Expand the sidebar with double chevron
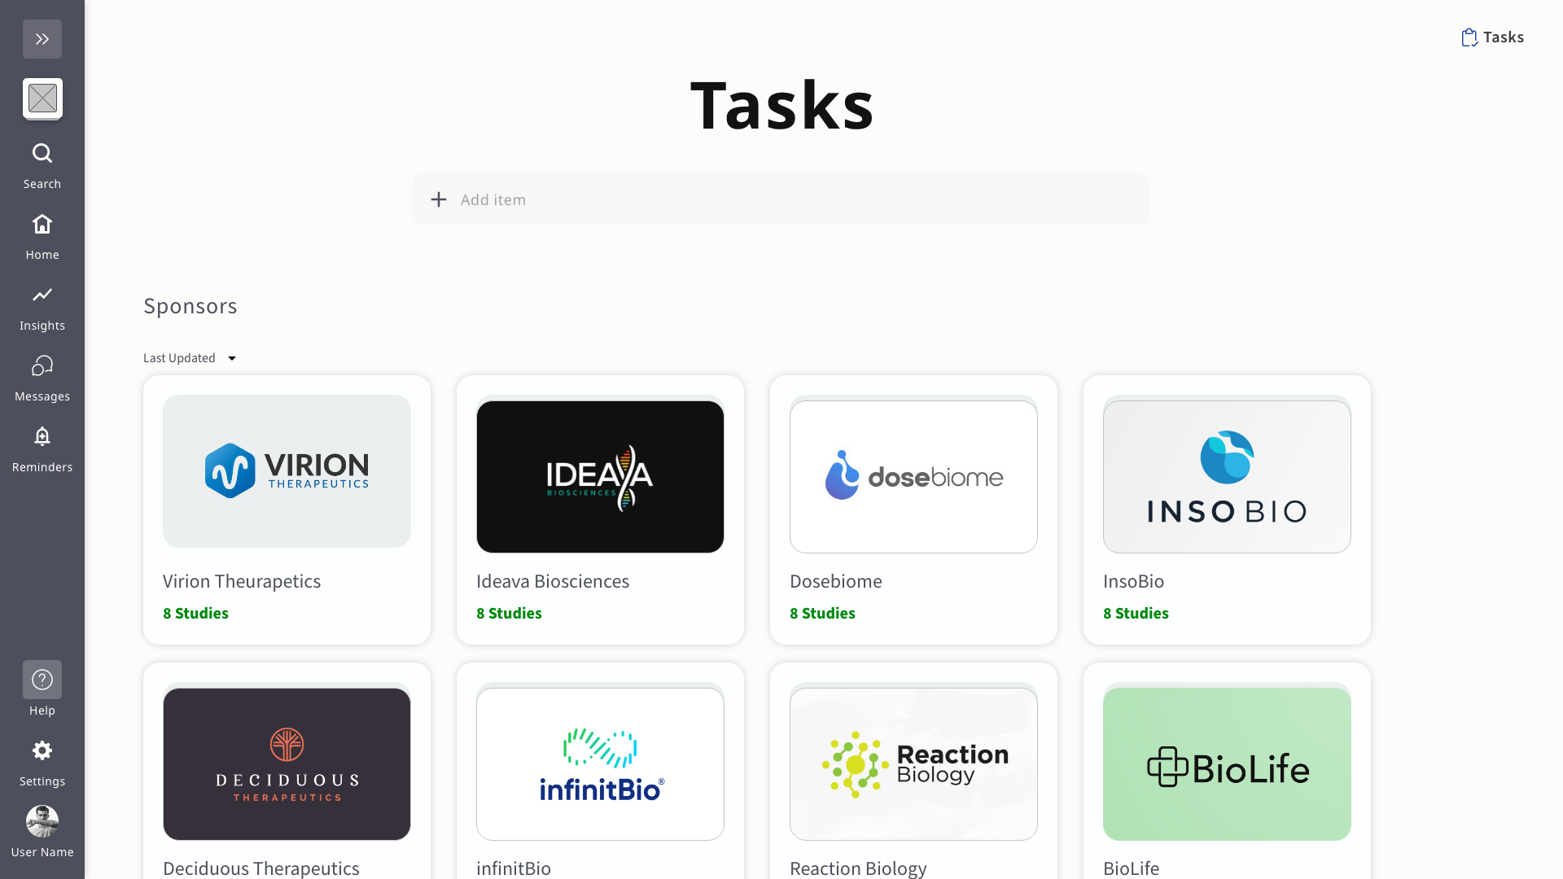This screenshot has width=1563, height=879. 42,39
